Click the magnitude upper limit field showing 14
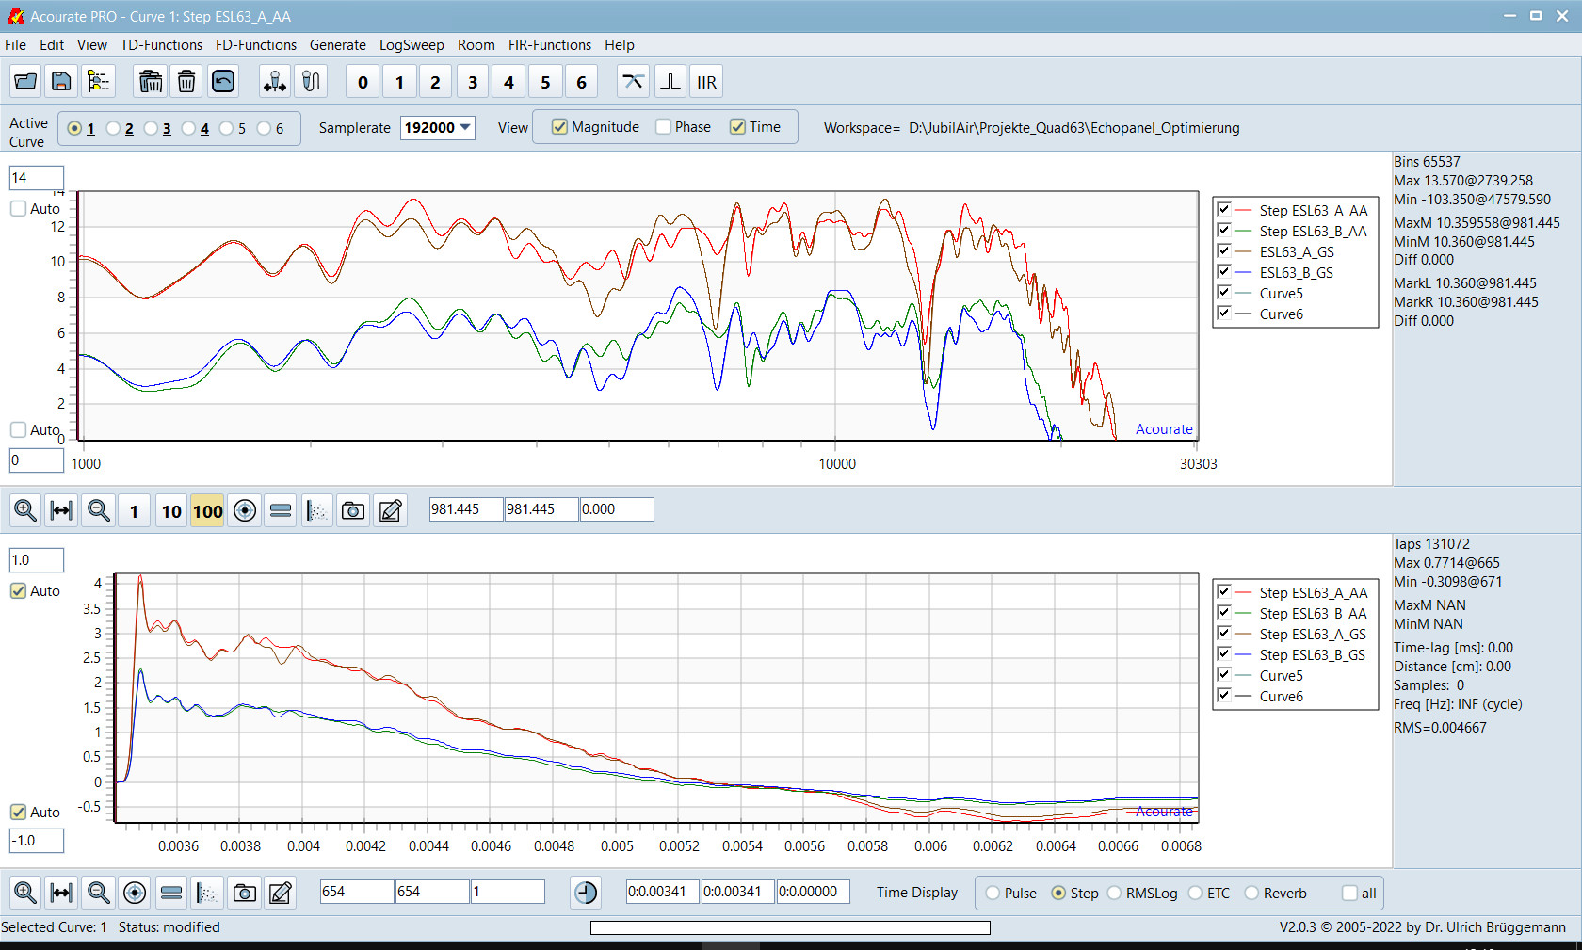The width and height of the screenshot is (1582, 950). [37, 178]
